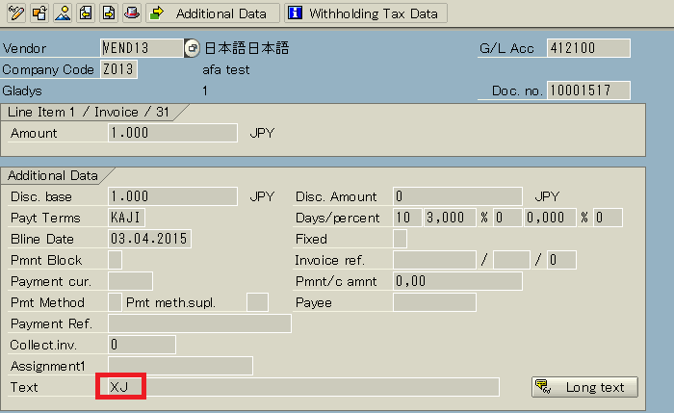This screenshot has width=674, height=413.
Task: Focus the Vendor field VEND13
Action: [x=142, y=48]
